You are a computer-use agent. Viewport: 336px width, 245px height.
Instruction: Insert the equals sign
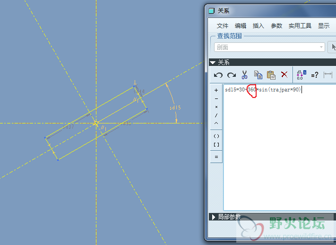click(216, 157)
